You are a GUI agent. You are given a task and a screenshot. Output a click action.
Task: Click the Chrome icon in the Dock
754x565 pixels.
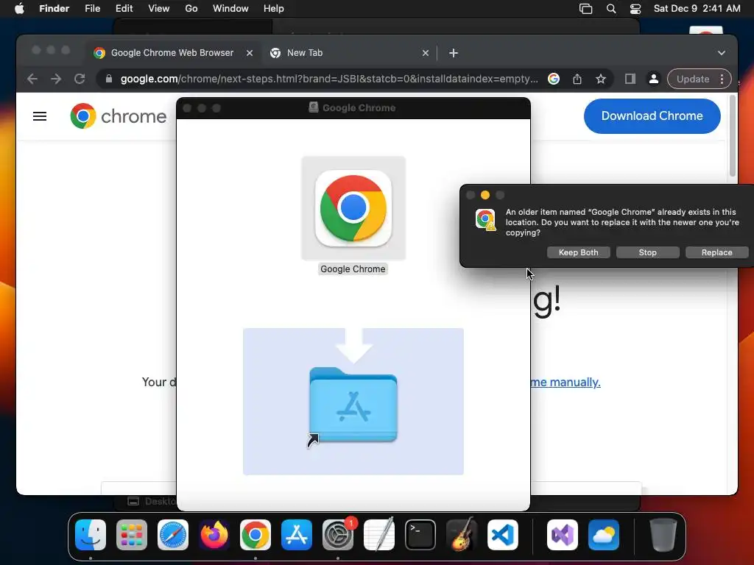(256, 535)
